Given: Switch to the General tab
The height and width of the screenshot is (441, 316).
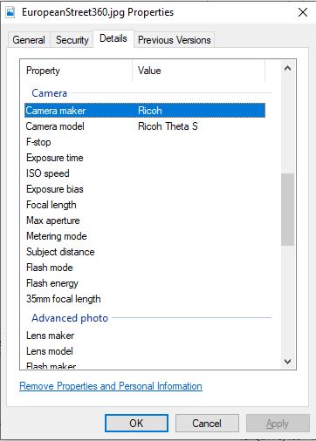Looking at the screenshot, I should [x=29, y=40].
